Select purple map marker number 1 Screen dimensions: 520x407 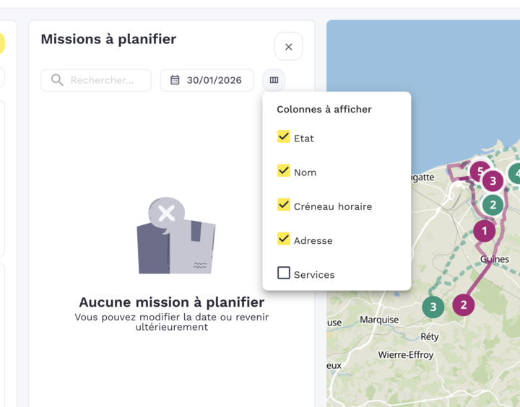click(484, 231)
